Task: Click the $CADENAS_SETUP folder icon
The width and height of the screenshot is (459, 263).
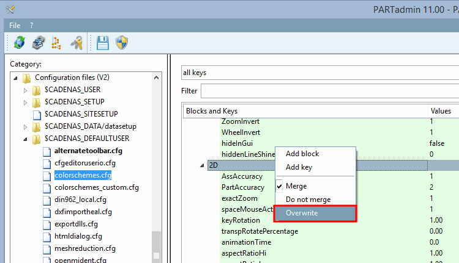Action: tap(37, 102)
